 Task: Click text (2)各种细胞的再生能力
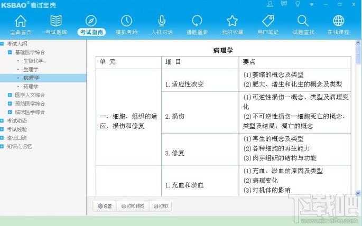coord(276,148)
